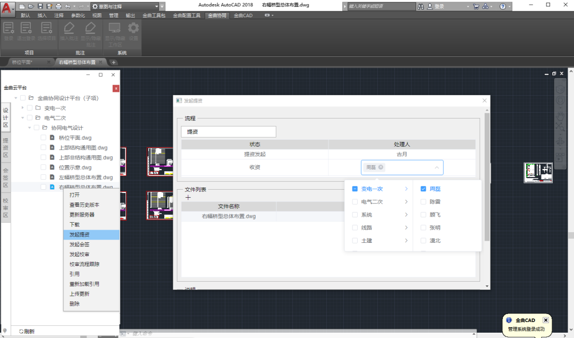Click the save icon in quick access toolbar
The width and height of the screenshot is (574, 338).
point(40,6)
